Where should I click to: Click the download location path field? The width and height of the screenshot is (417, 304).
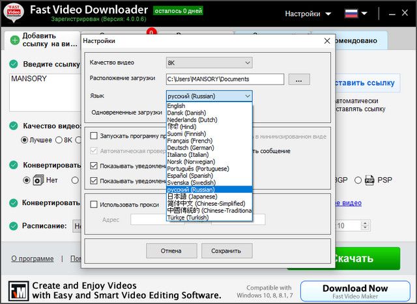pos(225,79)
